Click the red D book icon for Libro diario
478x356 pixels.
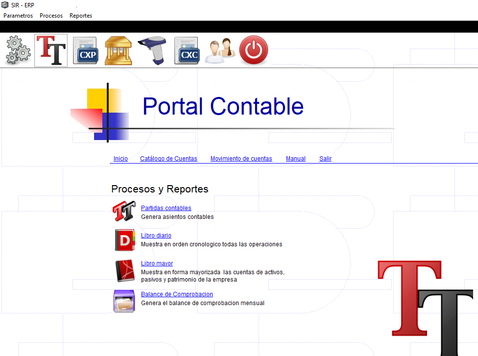coord(125,240)
